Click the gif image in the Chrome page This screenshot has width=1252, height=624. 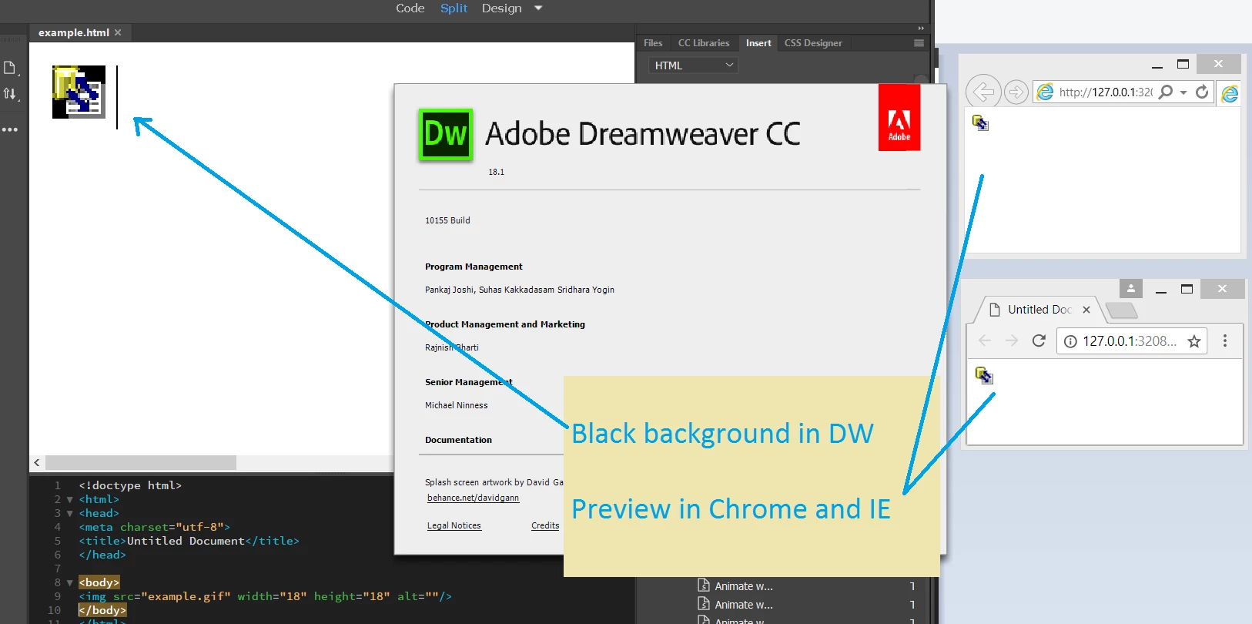[984, 375]
